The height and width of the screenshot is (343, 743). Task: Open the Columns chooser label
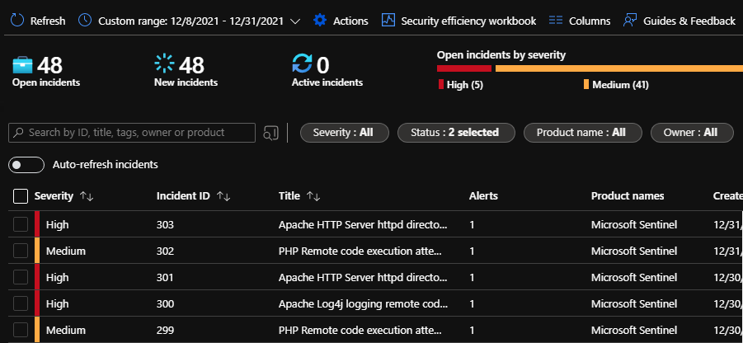590,21
